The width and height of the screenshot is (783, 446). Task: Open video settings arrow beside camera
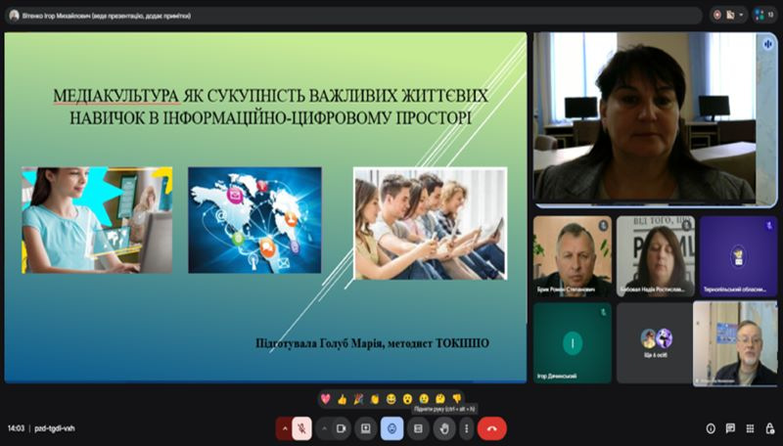tap(324, 428)
